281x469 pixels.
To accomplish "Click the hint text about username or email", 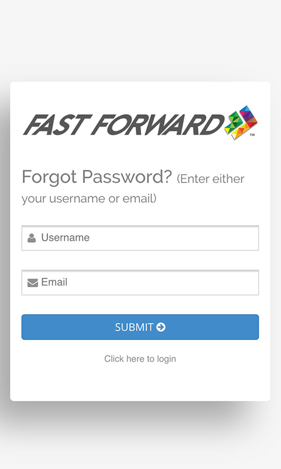I will coord(133,189).
